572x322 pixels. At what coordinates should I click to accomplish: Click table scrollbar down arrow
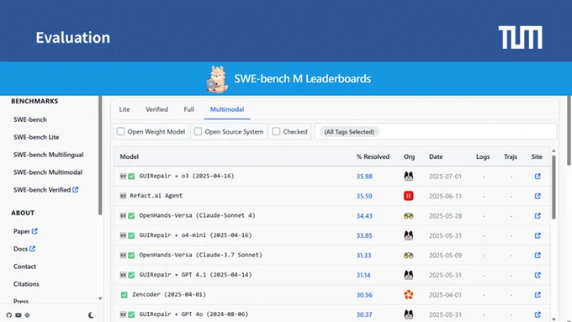pyautogui.click(x=553, y=319)
